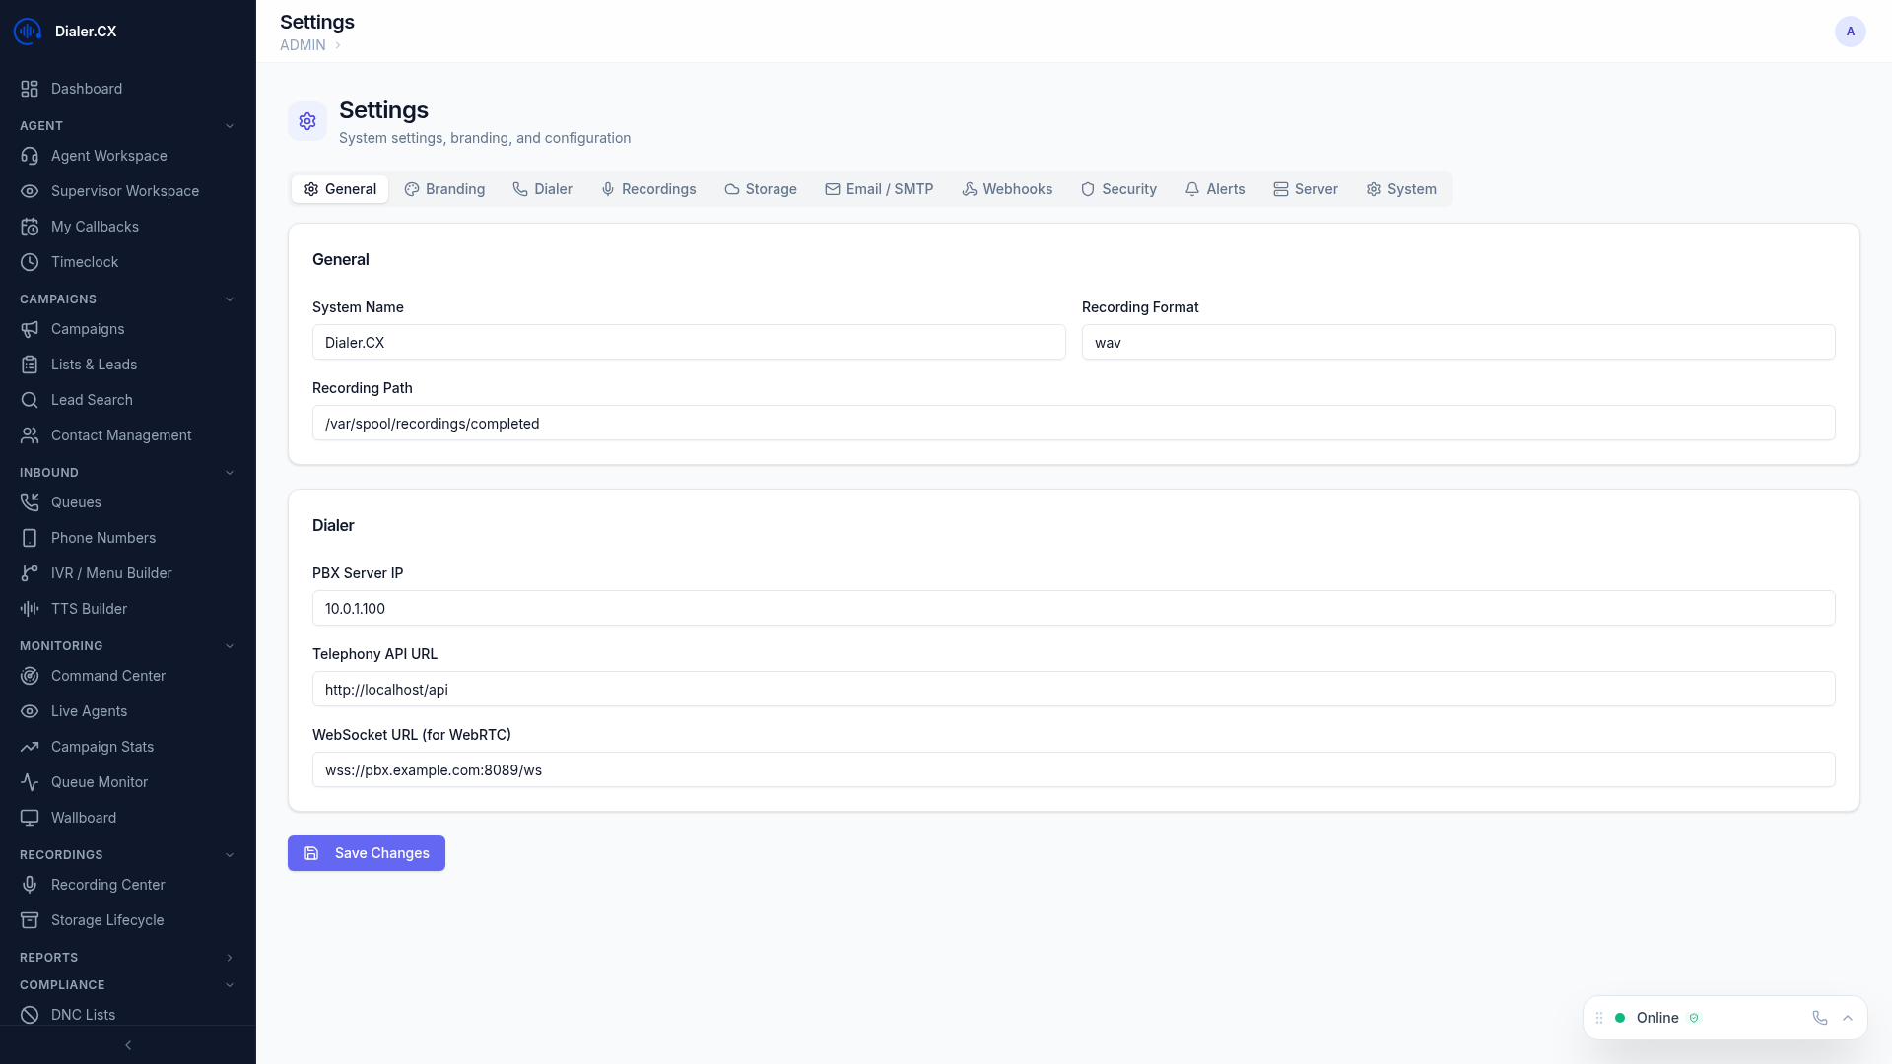Switch to the Webhooks tab
1892x1064 pixels.
pyautogui.click(x=1007, y=189)
